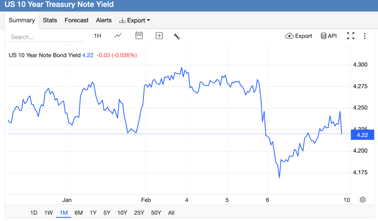
Task: Click the line chart type icon
Action: coord(118,36)
